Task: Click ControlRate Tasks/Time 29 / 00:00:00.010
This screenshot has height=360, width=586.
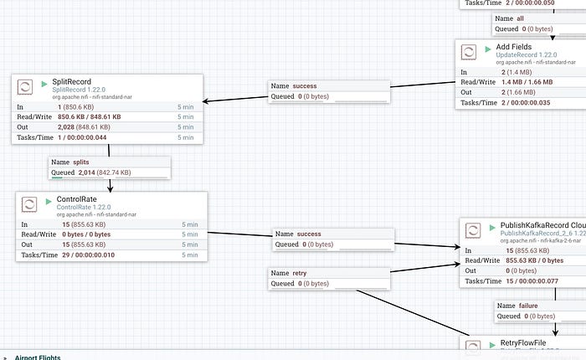Action: (89, 255)
